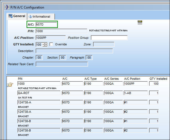Image resolution: width=170 pixels, height=140 pixels.
Task: Select the 124738-A row with position #2
Action: [x=39, y=112]
